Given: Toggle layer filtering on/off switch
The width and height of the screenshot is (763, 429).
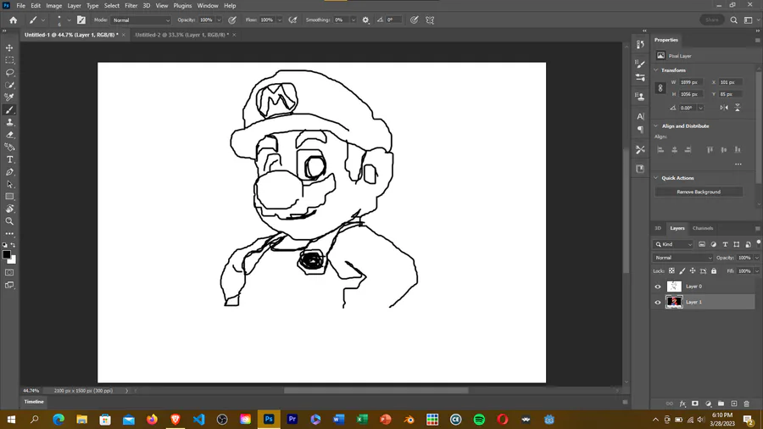Looking at the screenshot, I should 758,242.
